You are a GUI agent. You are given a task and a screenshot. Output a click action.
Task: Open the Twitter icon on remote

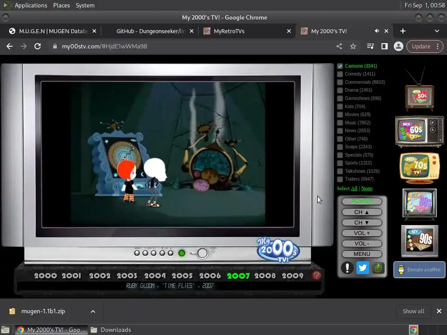point(363,268)
